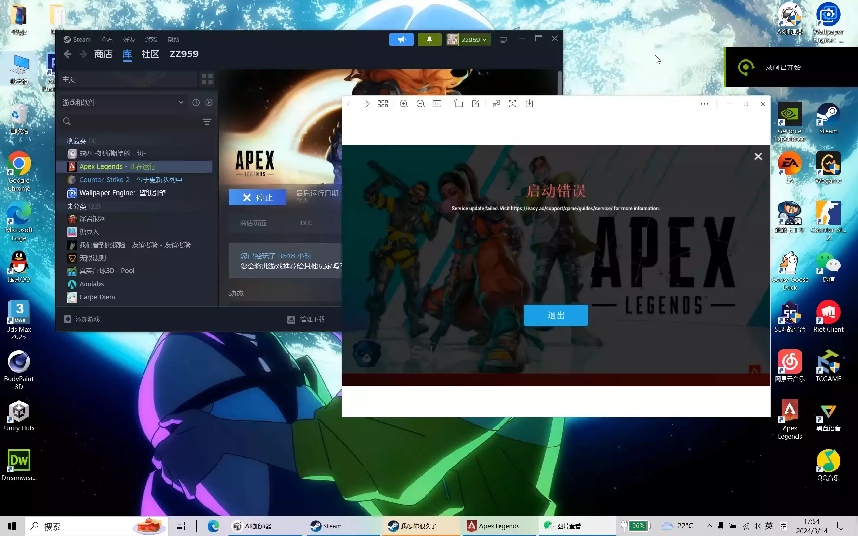Collapse the 收藏夹 category in Steam

[62, 141]
